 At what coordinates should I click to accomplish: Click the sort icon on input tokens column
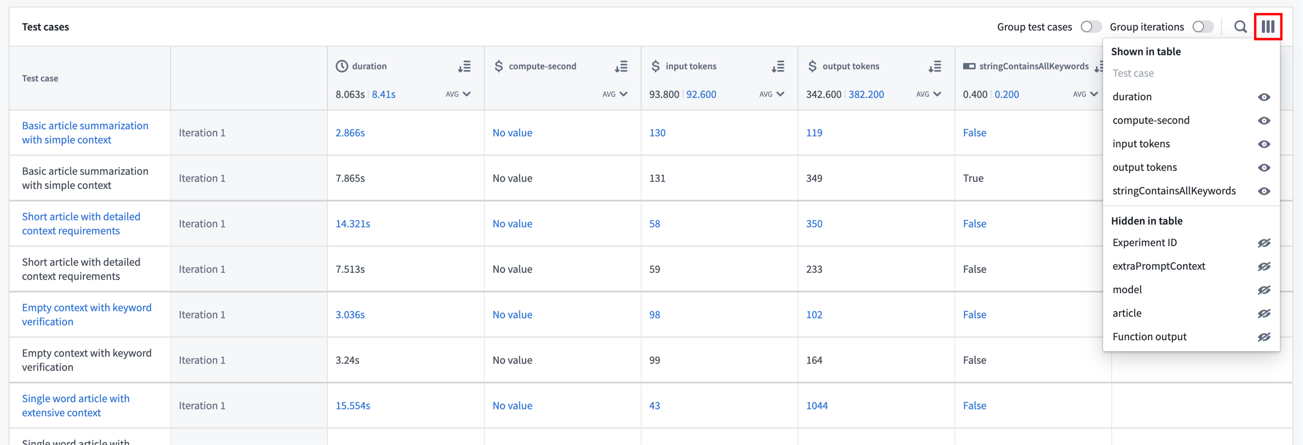coord(778,66)
